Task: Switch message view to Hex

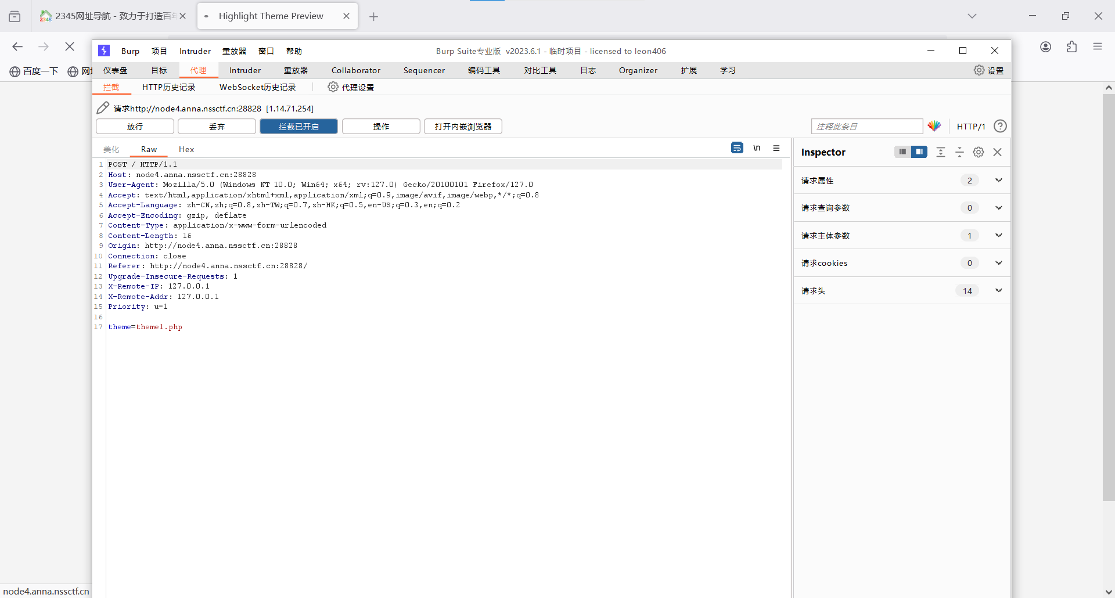Action: tap(186, 149)
